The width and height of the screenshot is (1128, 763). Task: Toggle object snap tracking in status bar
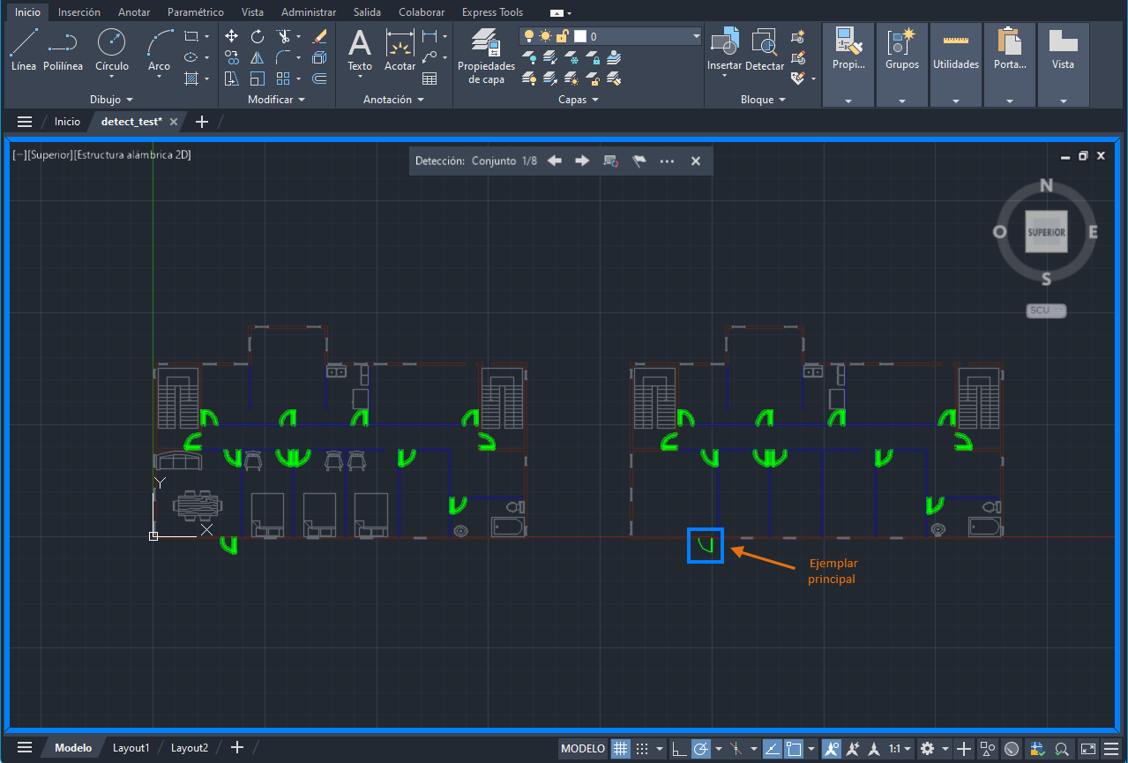pos(772,748)
